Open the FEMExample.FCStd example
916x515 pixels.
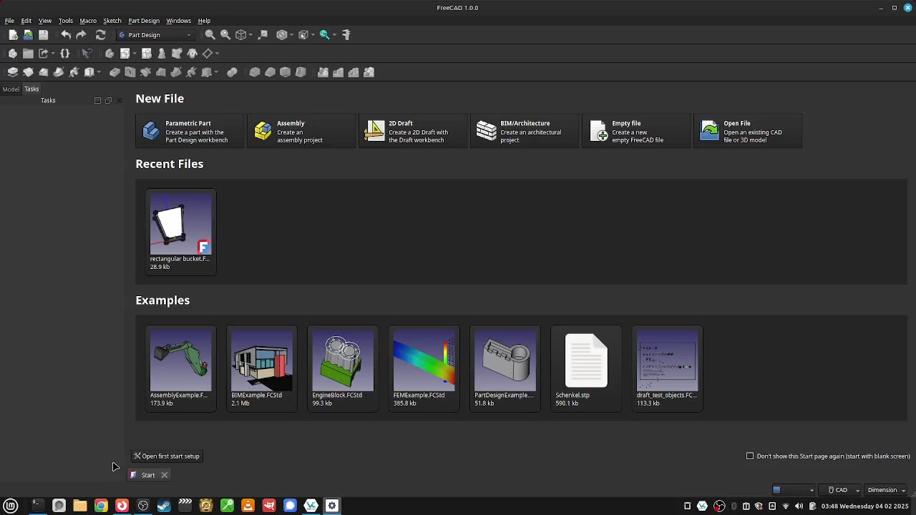click(x=424, y=368)
